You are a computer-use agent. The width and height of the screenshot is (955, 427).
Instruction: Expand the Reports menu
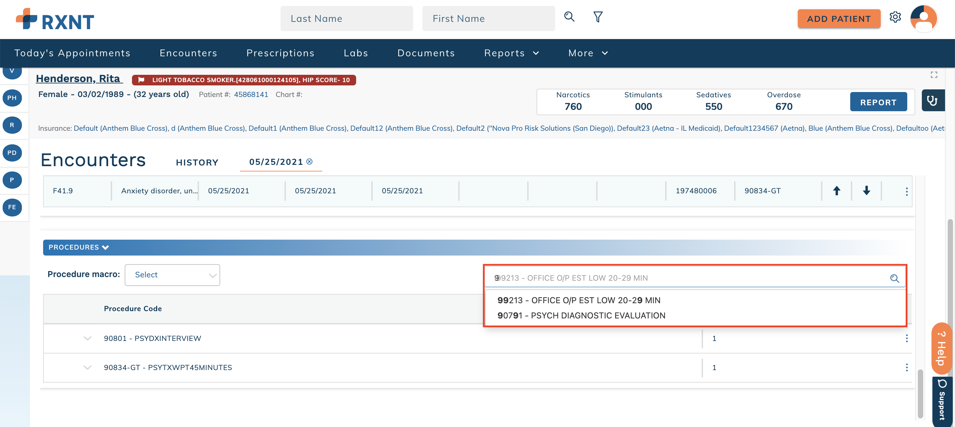pyautogui.click(x=512, y=53)
